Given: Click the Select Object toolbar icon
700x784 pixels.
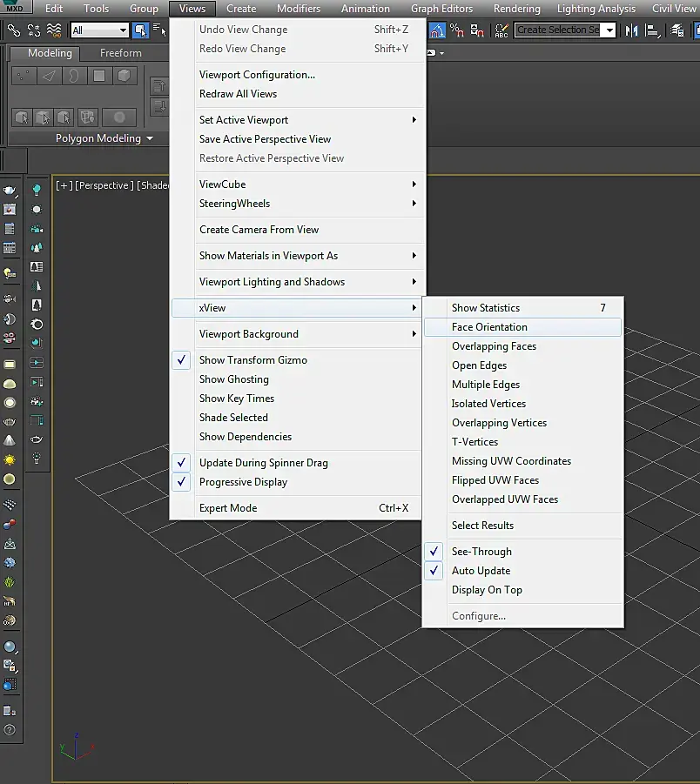Looking at the screenshot, I should pyautogui.click(x=140, y=30).
